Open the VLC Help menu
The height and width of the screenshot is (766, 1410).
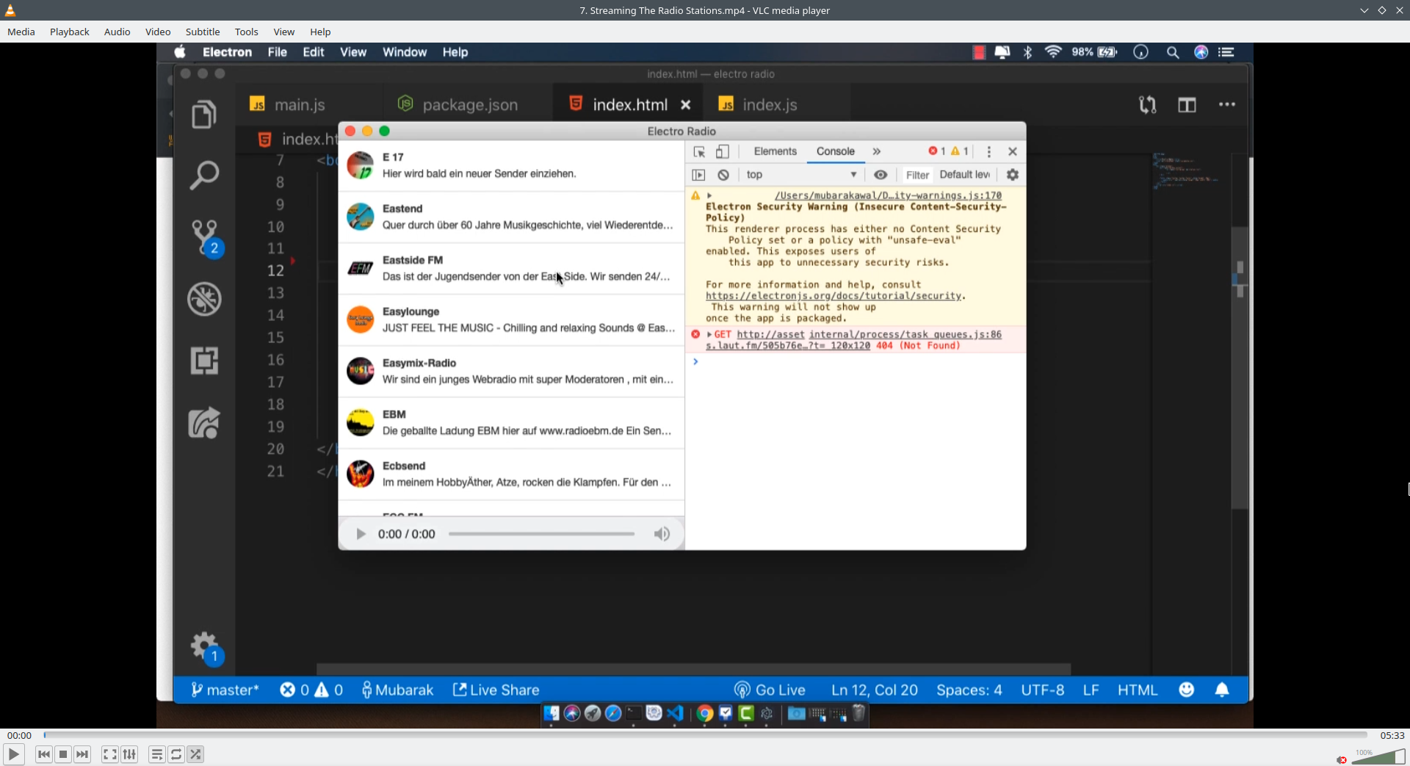pos(320,32)
